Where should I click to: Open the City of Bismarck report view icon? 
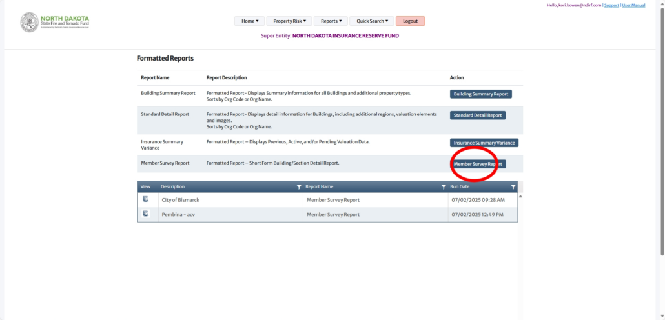click(145, 199)
